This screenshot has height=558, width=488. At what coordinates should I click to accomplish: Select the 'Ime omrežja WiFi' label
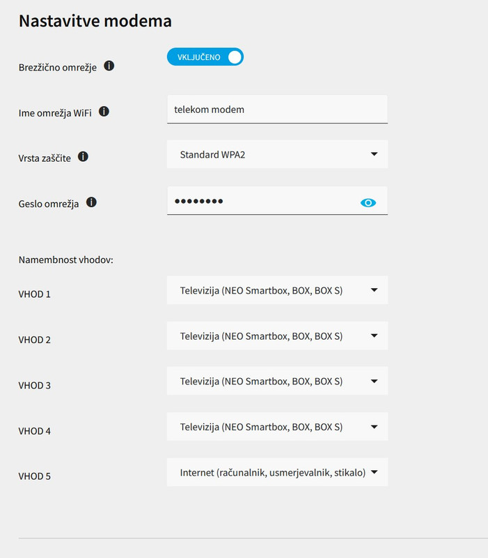point(55,113)
